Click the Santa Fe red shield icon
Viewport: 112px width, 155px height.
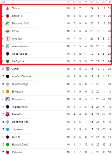(8, 16)
